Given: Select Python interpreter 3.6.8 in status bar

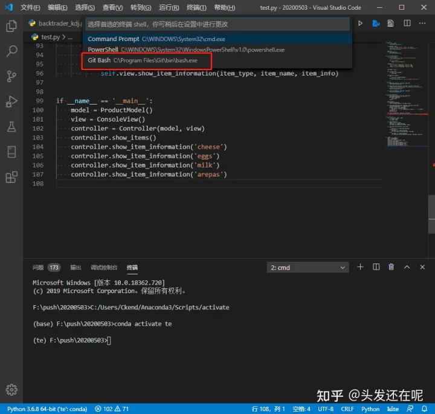Looking at the screenshot, I should (x=47, y=409).
